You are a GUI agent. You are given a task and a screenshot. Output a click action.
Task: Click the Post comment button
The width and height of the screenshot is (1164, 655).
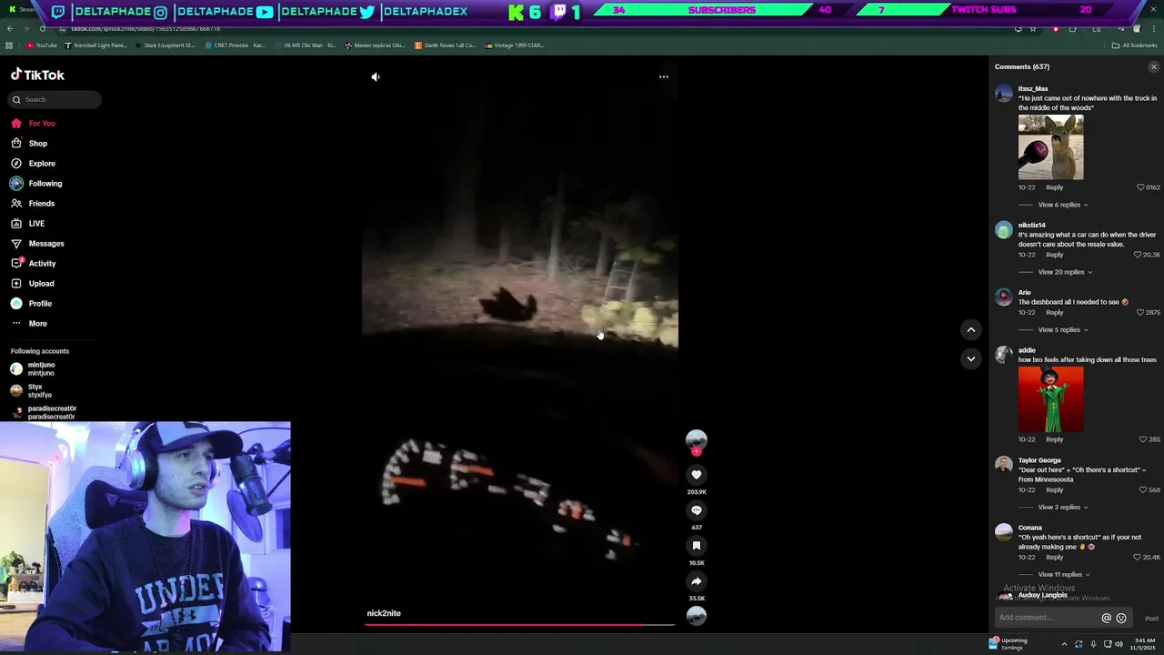[x=1151, y=618]
